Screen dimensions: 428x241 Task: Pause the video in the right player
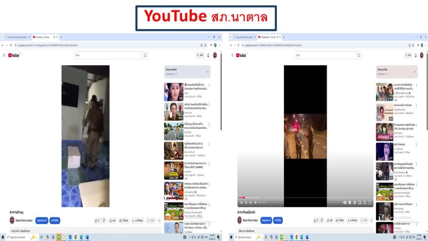[246, 203]
